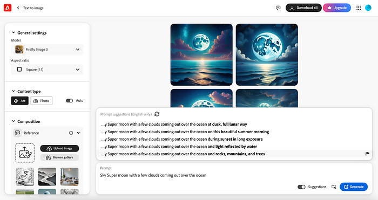The image size is (378, 200).
Task: Flag the highlighted prompt suggestion
Action: (367, 154)
